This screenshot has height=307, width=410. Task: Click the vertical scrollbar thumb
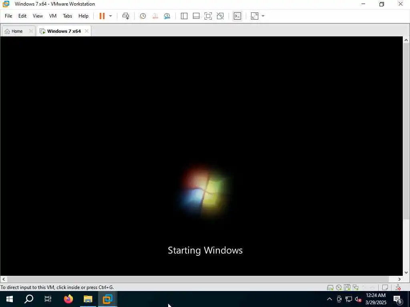pos(406,131)
